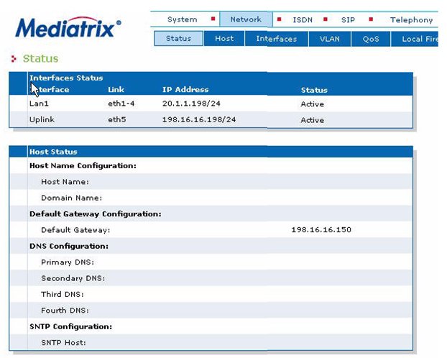This screenshot has width=447, height=358.
Task: Click the Status column header
Action: click(314, 90)
